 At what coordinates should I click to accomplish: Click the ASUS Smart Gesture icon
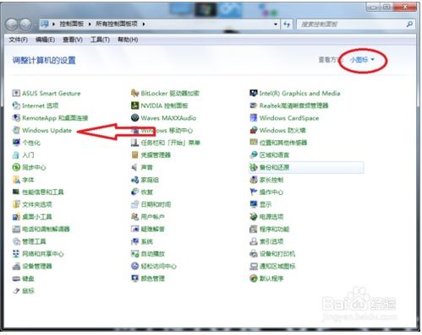(x=16, y=93)
